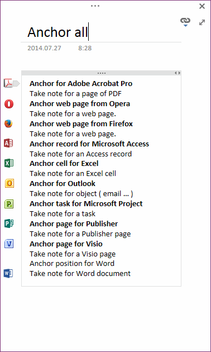Click the Microsoft Access anchor icon

pos(8,143)
